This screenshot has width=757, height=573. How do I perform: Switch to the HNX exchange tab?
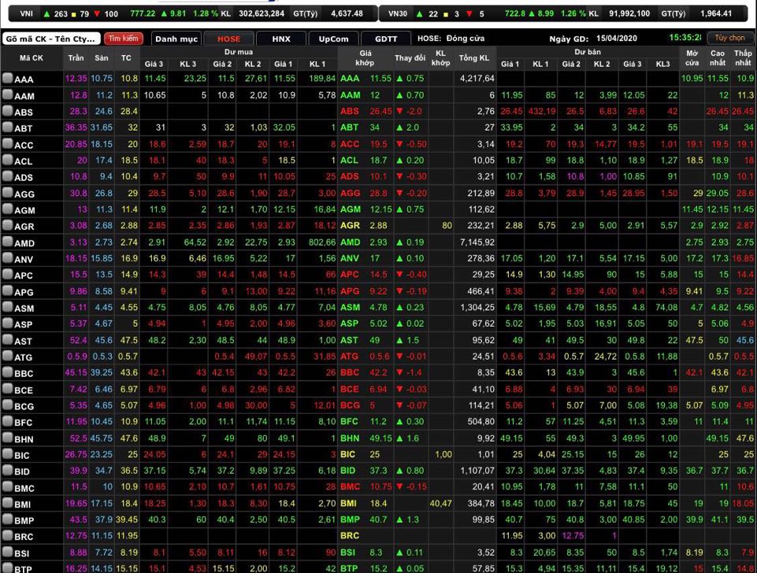pos(281,39)
